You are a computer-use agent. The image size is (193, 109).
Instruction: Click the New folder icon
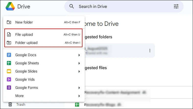[9, 22]
